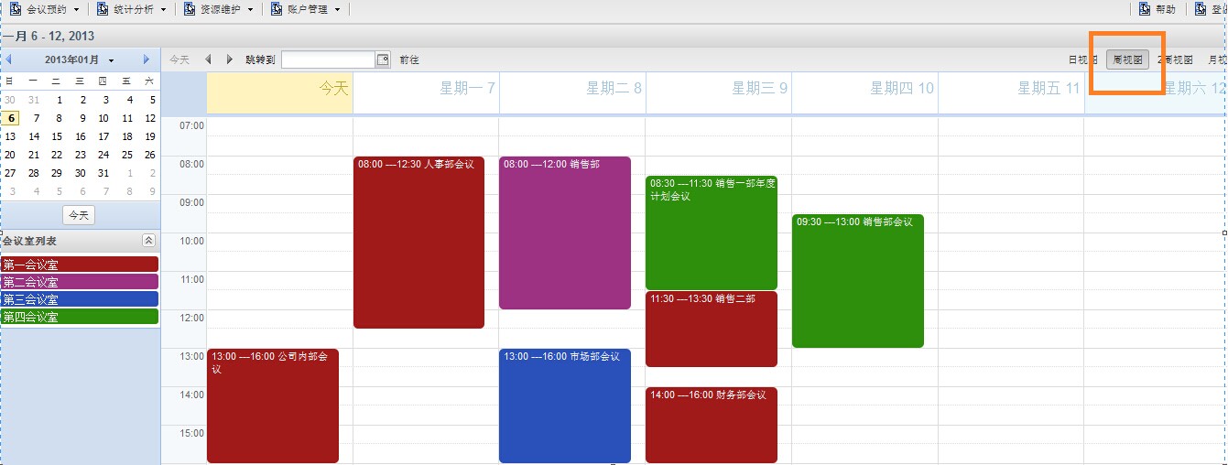The height and width of the screenshot is (465, 1228).
Task: Select the 周视图 week view button
Action: (x=1127, y=59)
